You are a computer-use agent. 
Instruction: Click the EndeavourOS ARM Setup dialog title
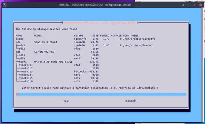click(100, 23)
